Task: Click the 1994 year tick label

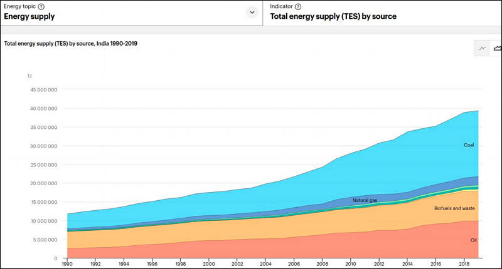Action: click(124, 264)
